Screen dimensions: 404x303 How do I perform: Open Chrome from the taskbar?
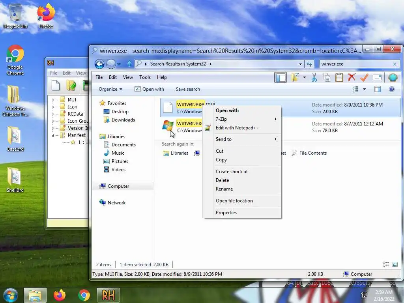pos(84,295)
